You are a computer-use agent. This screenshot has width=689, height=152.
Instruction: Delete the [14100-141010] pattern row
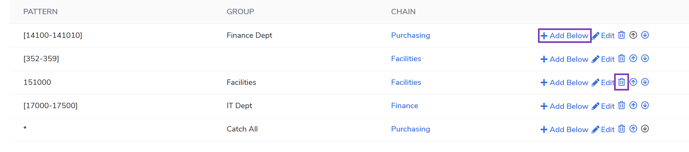[621, 35]
